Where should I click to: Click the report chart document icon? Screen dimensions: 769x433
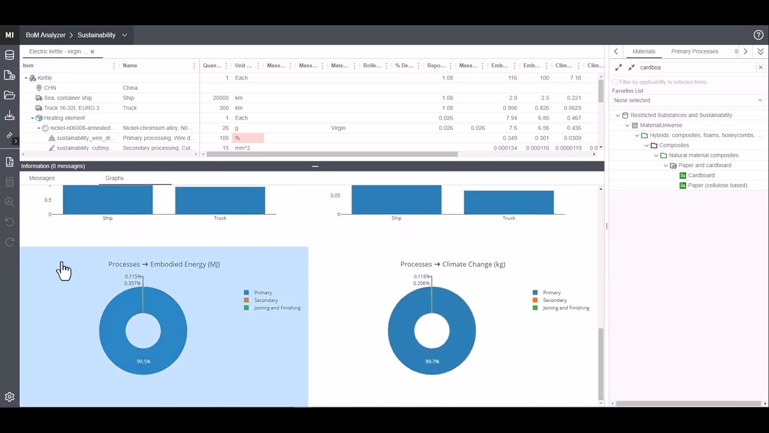[x=9, y=162]
